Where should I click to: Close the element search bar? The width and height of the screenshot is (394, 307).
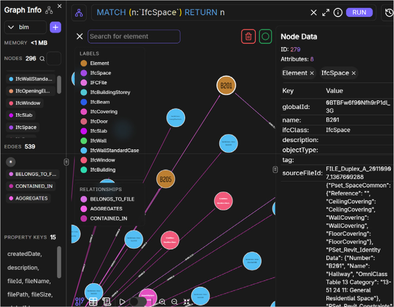tap(80, 36)
